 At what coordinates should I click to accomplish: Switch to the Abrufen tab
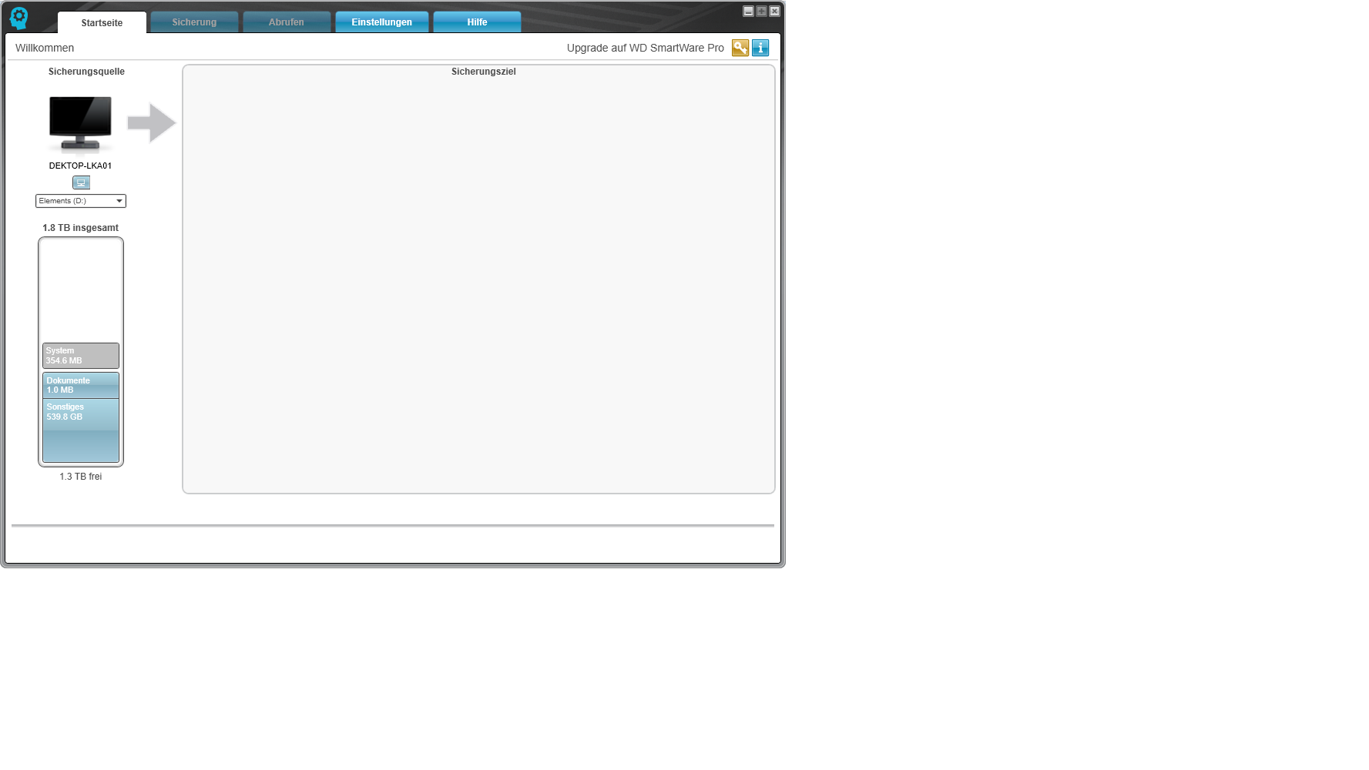[x=287, y=22]
